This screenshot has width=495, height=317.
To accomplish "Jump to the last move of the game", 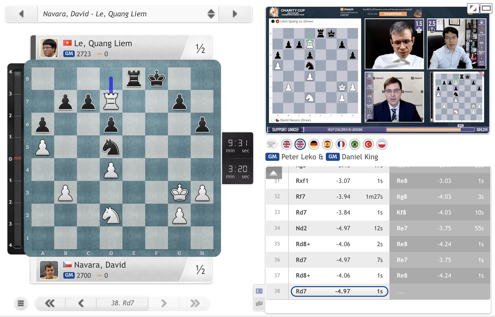I will click(x=195, y=303).
